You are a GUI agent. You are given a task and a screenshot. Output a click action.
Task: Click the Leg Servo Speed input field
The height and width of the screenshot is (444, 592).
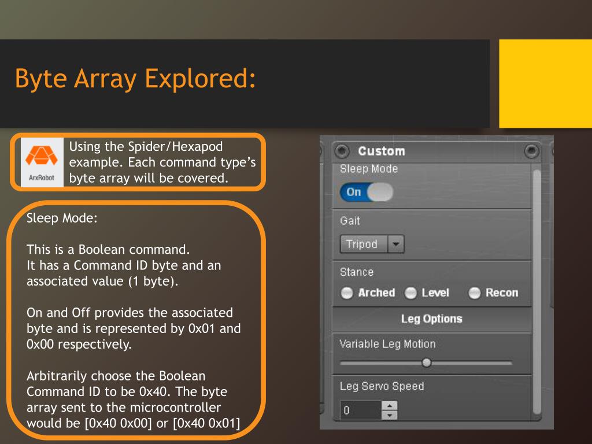[361, 410]
